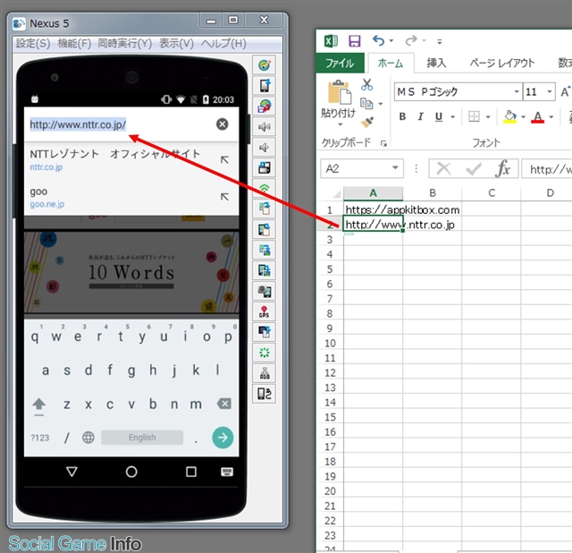The image size is (572, 553).
Task: Open the ファイル tab in Excel
Action: pyautogui.click(x=340, y=63)
